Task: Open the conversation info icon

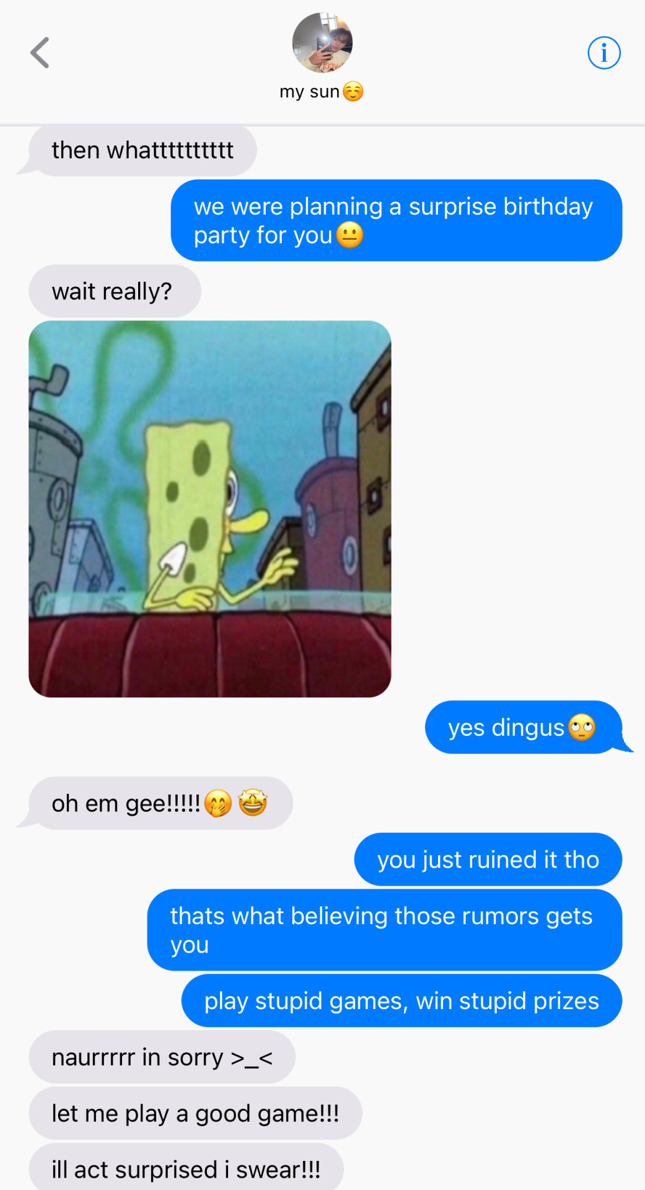Action: click(x=603, y=53)
